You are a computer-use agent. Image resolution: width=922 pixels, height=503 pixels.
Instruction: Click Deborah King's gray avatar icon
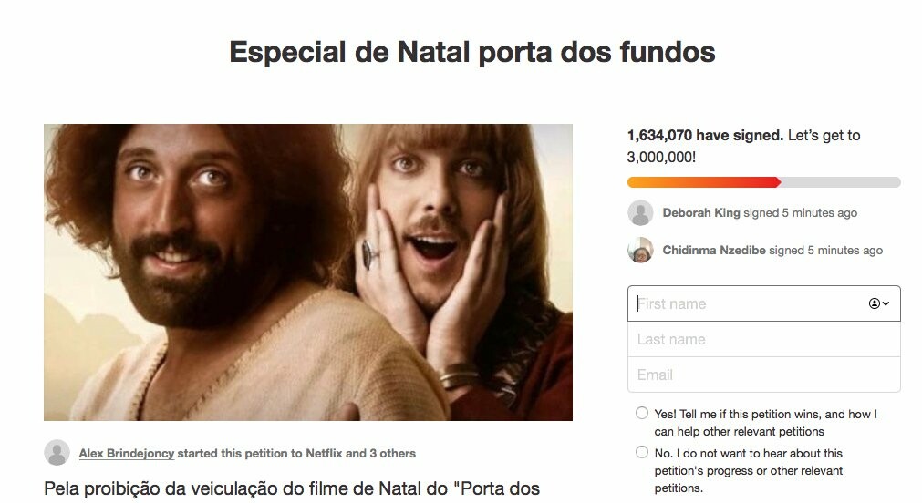pos(640,212)
